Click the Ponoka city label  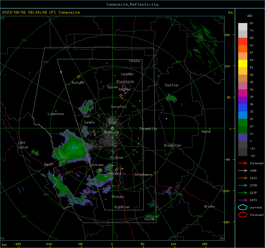134,61
